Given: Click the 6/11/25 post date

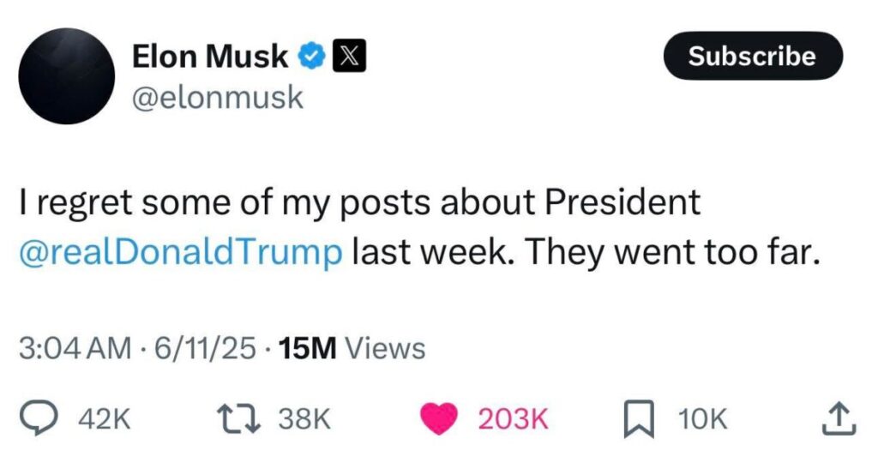Looking at the screenshot, I should [202, 348].
